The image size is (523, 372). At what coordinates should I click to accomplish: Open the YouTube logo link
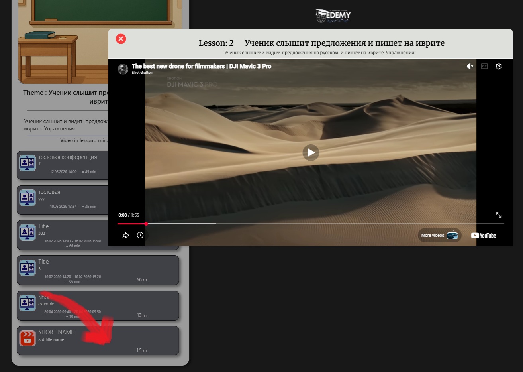click(x=484, y=236)
